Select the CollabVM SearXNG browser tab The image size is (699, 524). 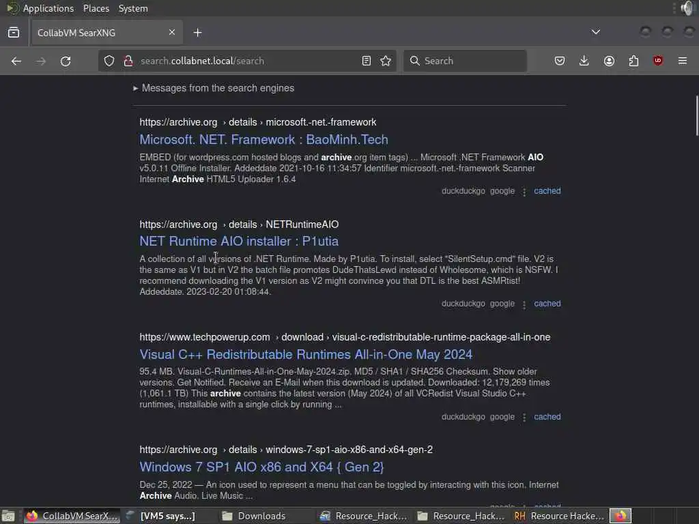(107, 33)
